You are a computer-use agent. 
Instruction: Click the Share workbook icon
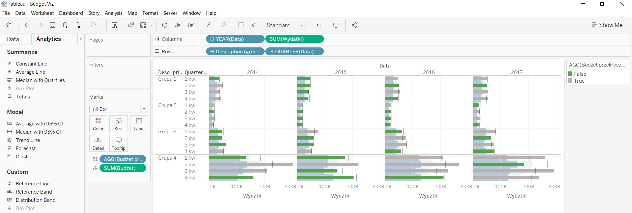coord(354,25)
